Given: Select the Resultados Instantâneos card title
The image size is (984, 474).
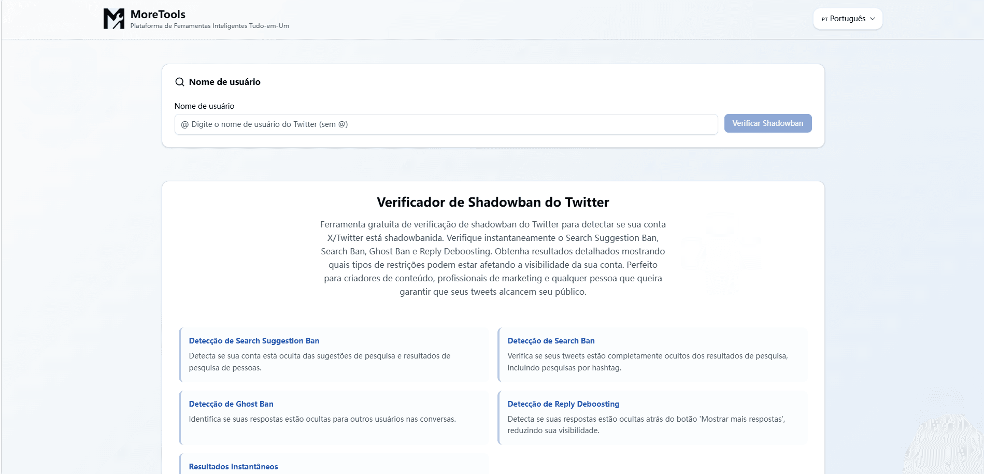Looking at the screenshot, I should pyautogui.click(x=233, y=467).
